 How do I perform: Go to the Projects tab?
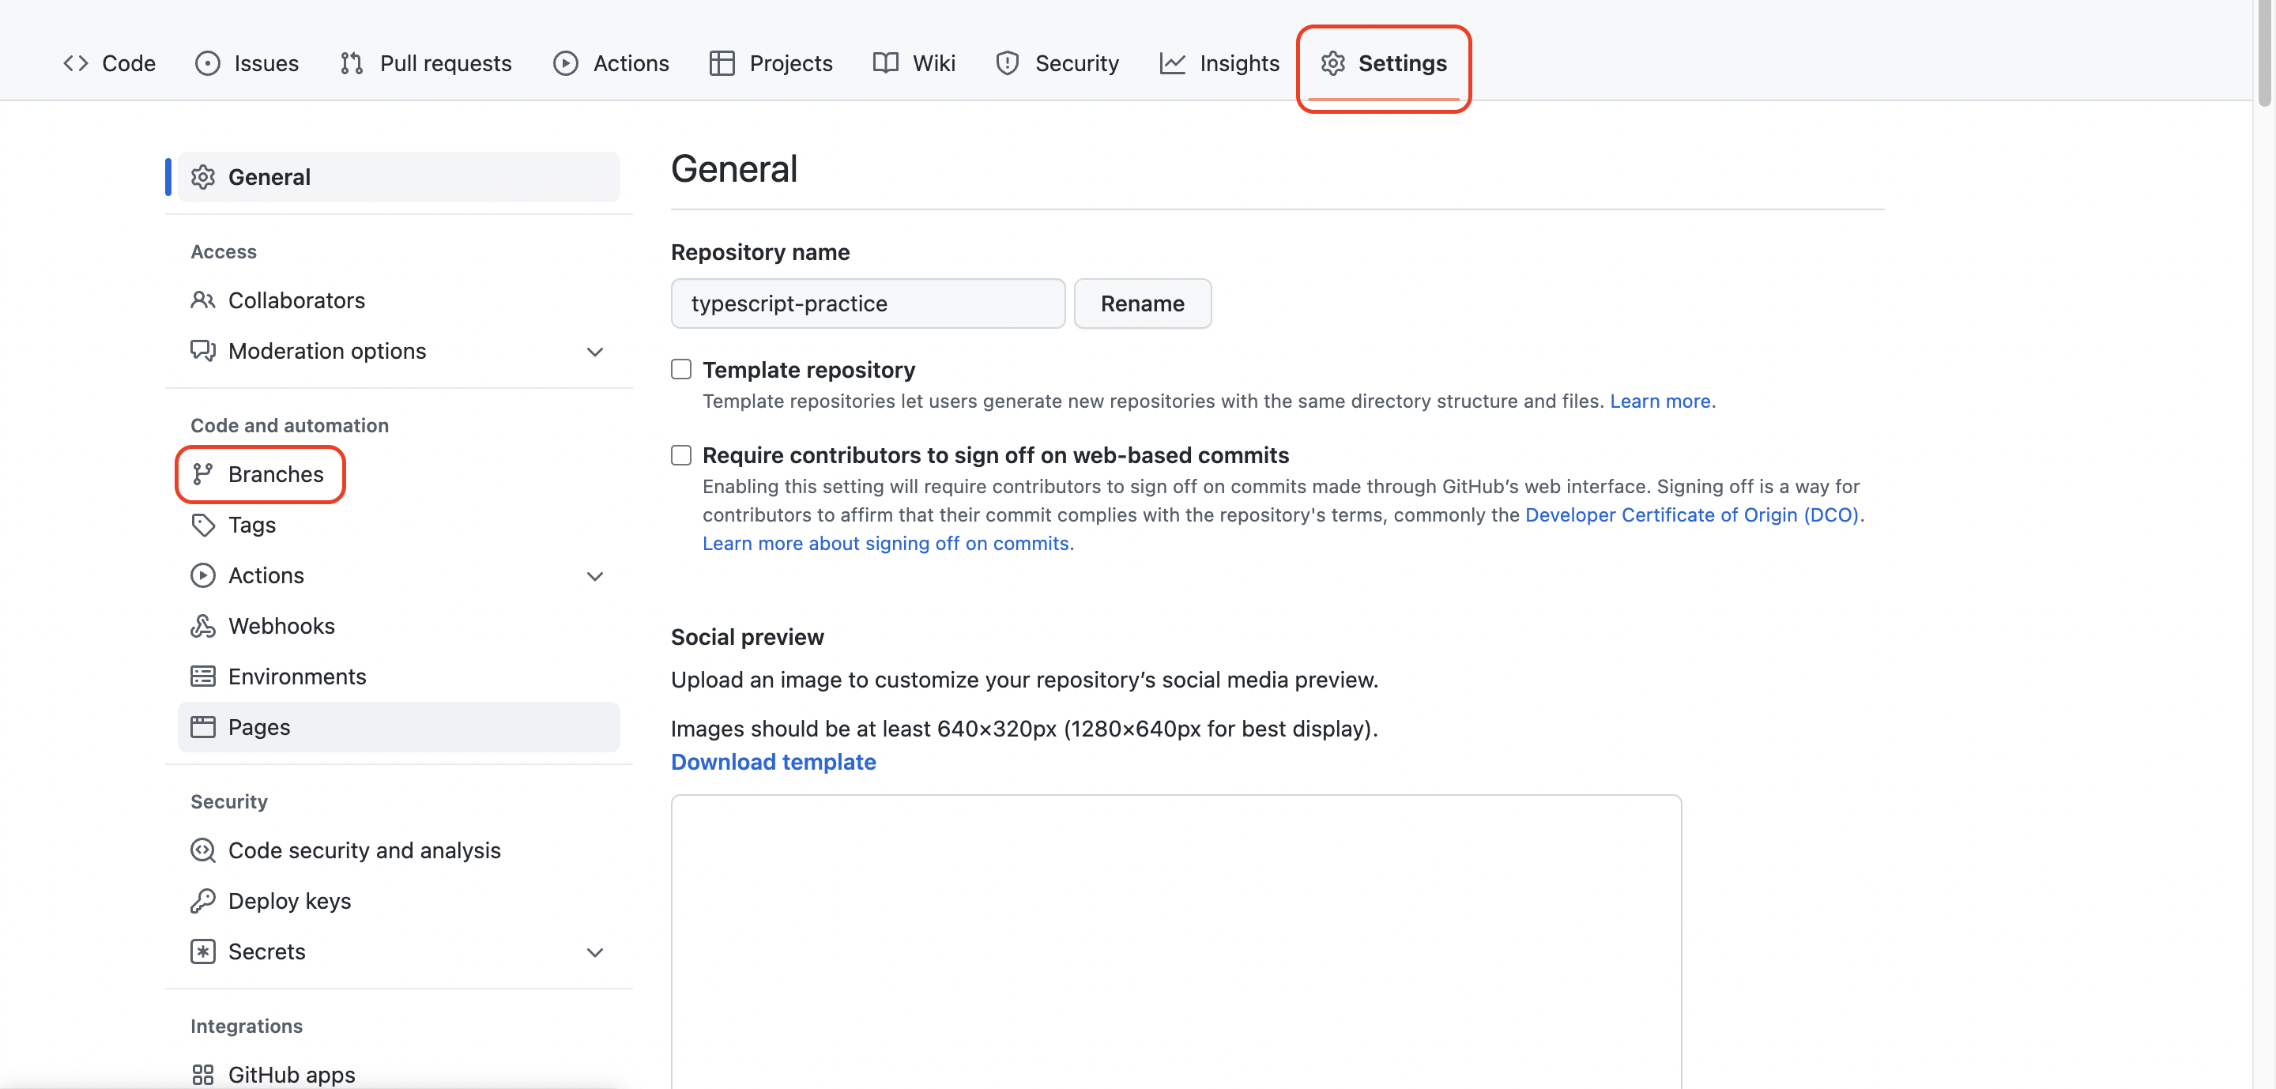tap(771, 63)
